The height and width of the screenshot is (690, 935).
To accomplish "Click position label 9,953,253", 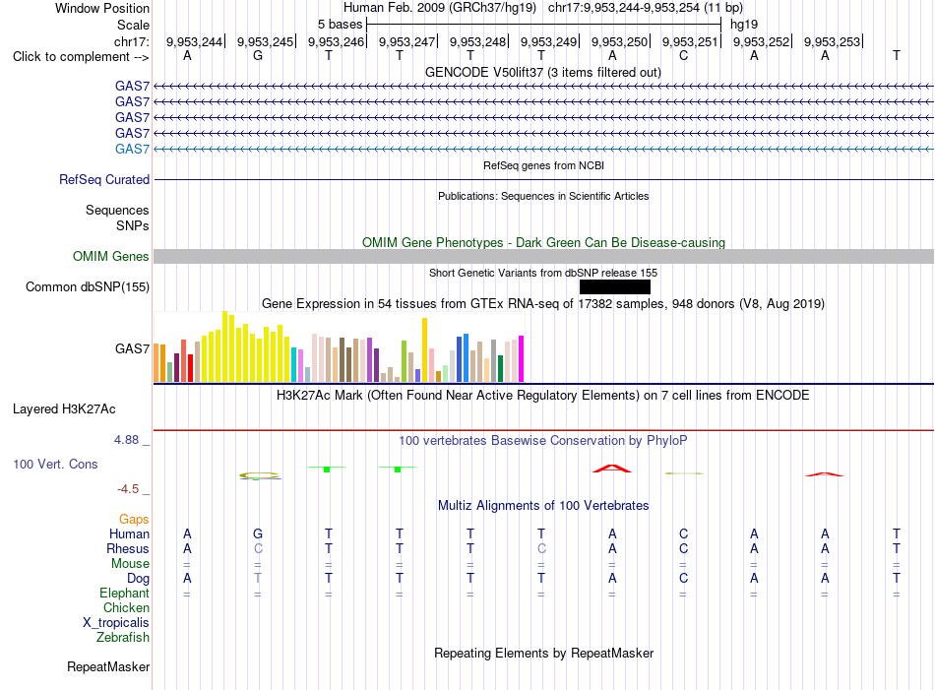I will tap(833, 41).
